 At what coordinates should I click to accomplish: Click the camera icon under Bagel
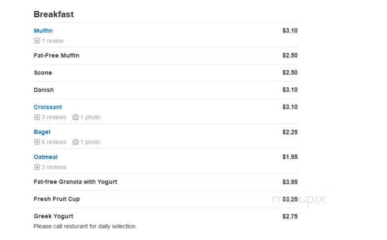pyautogui.click(x=75, y=142)
